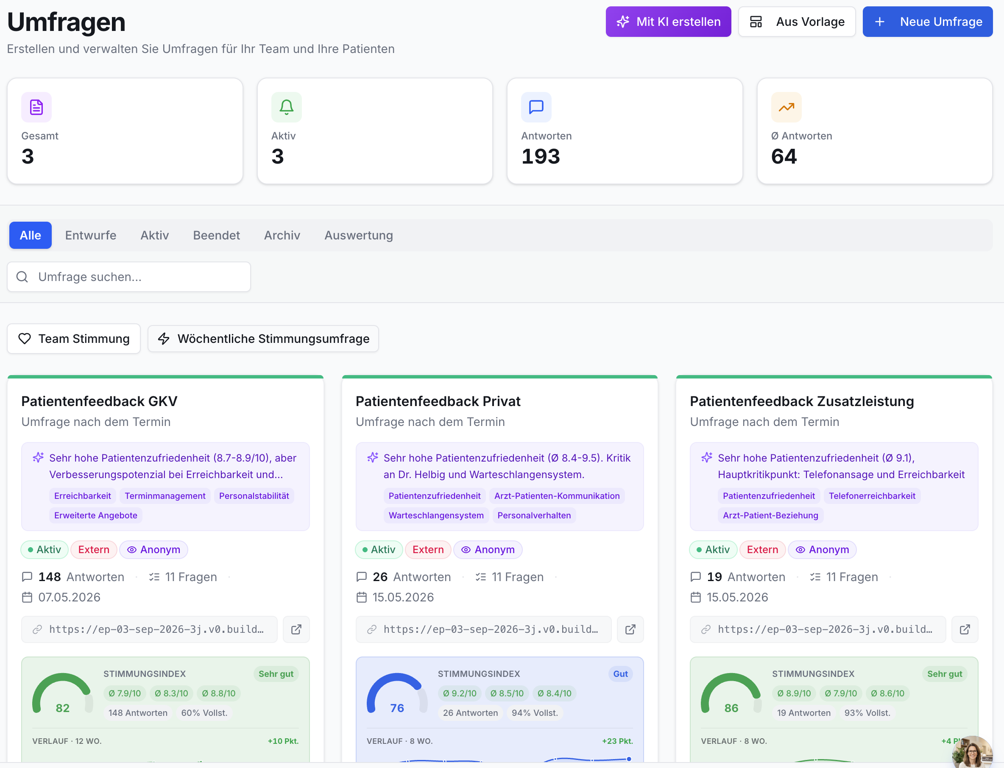
Task: Click the blue chat bubble Antworten icon
Action: click(x=536, y=107)
